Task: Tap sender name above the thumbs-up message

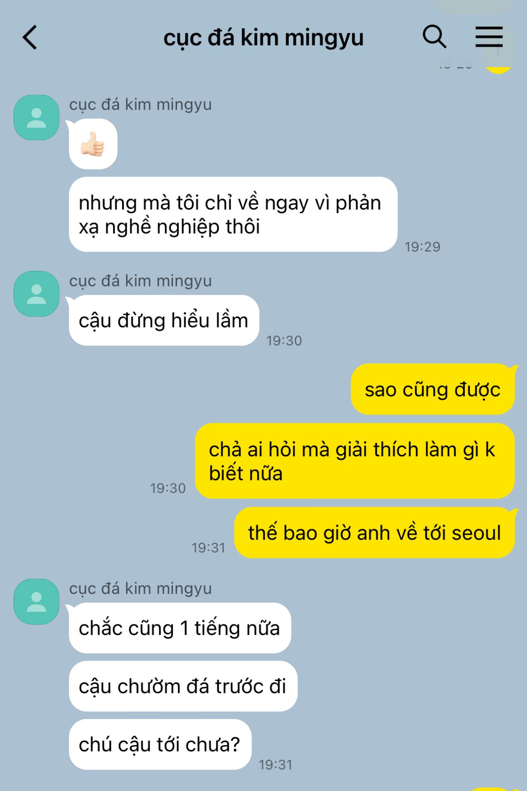Action: click(x=140, y=105)
